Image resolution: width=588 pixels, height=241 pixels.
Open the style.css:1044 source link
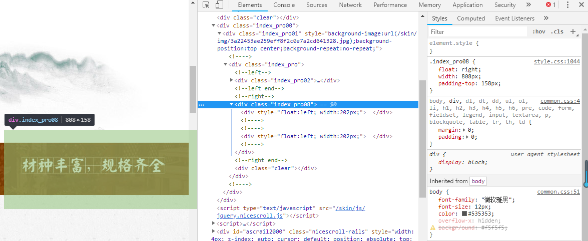click(557, 62)
